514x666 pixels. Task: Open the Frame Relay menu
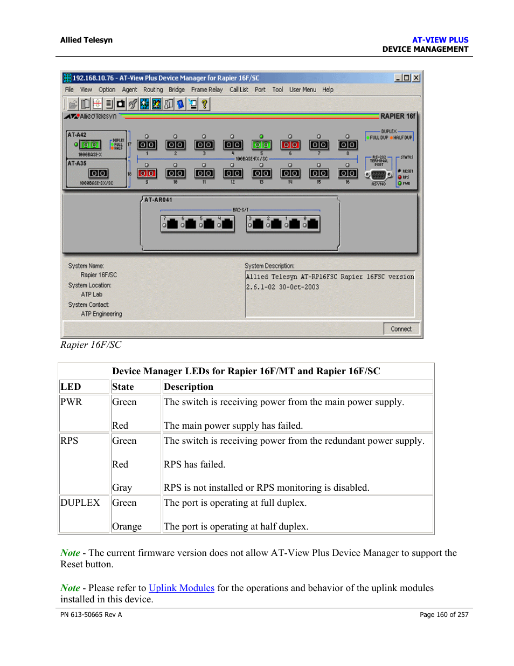click(x=207, y=90)
